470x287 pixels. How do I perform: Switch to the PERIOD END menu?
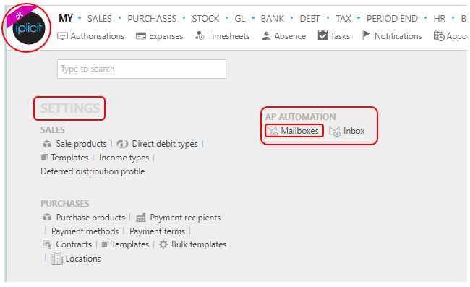point(392,19)
